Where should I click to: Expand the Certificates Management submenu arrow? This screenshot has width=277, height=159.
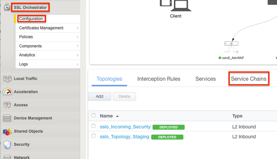coord(78,28)
